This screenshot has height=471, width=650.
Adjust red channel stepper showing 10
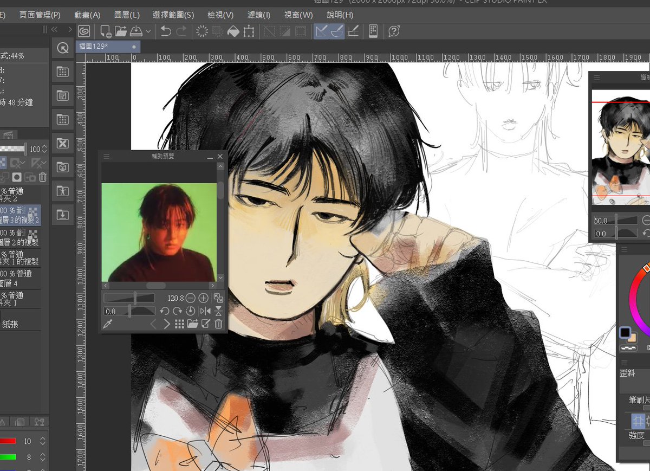(43, 441)
